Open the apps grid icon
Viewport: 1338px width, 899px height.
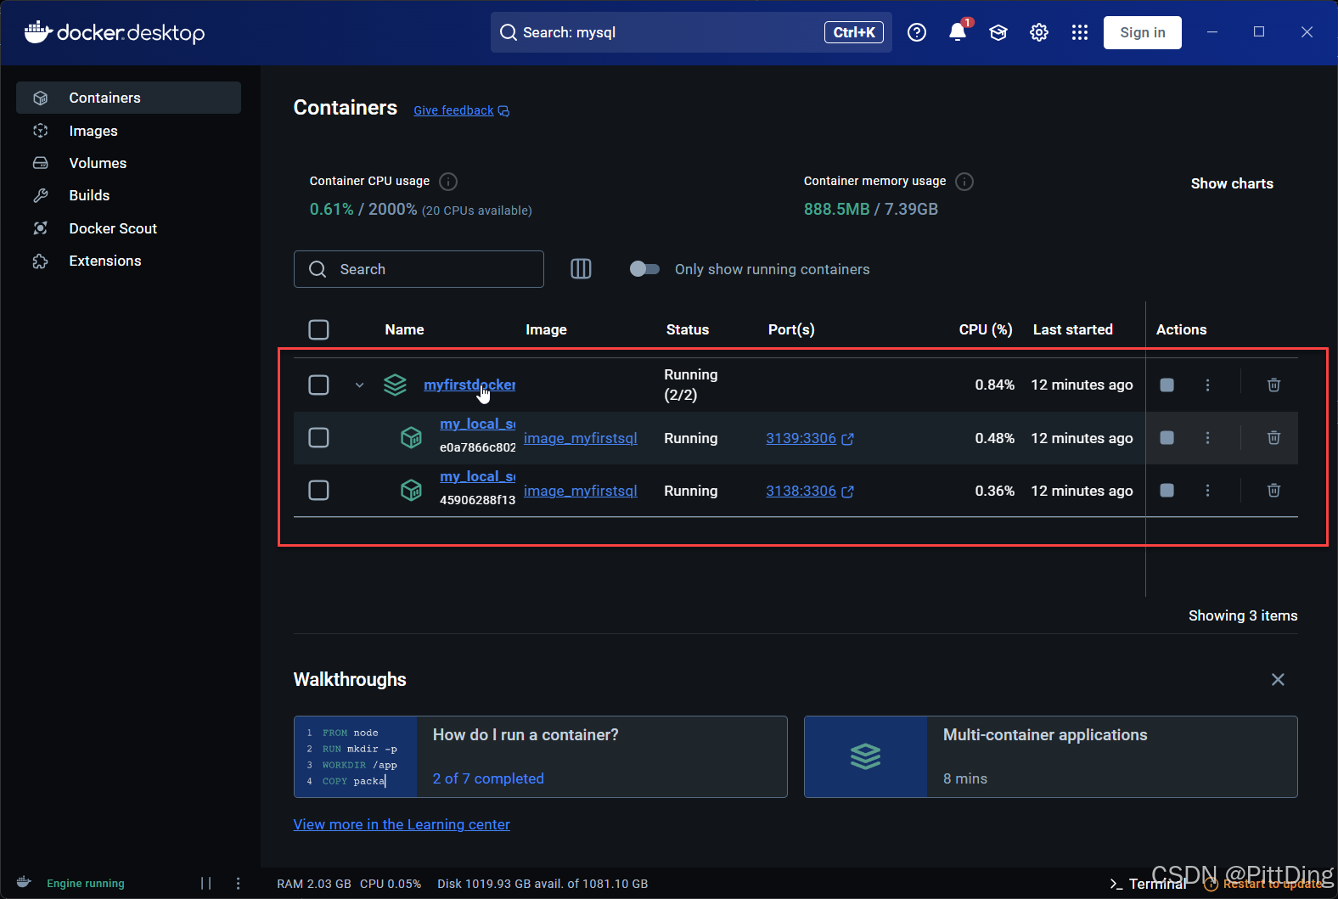point(1080,32)
